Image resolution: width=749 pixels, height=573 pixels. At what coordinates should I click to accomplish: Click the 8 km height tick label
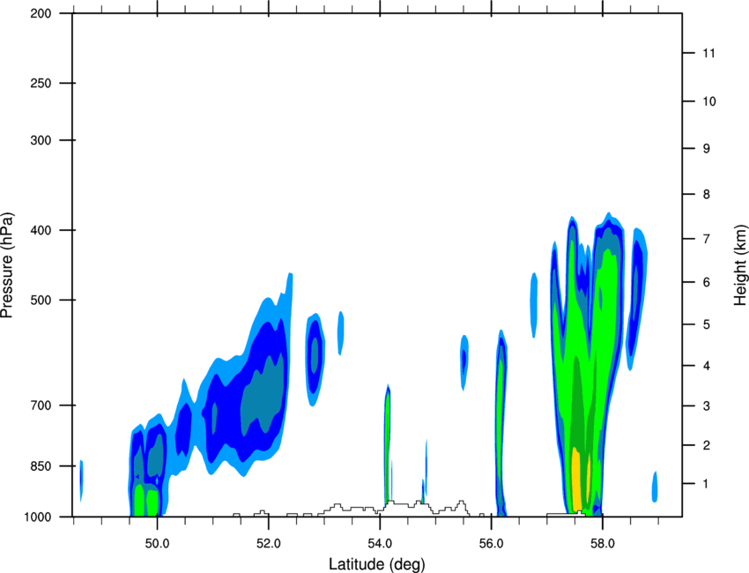coord(707,195)
